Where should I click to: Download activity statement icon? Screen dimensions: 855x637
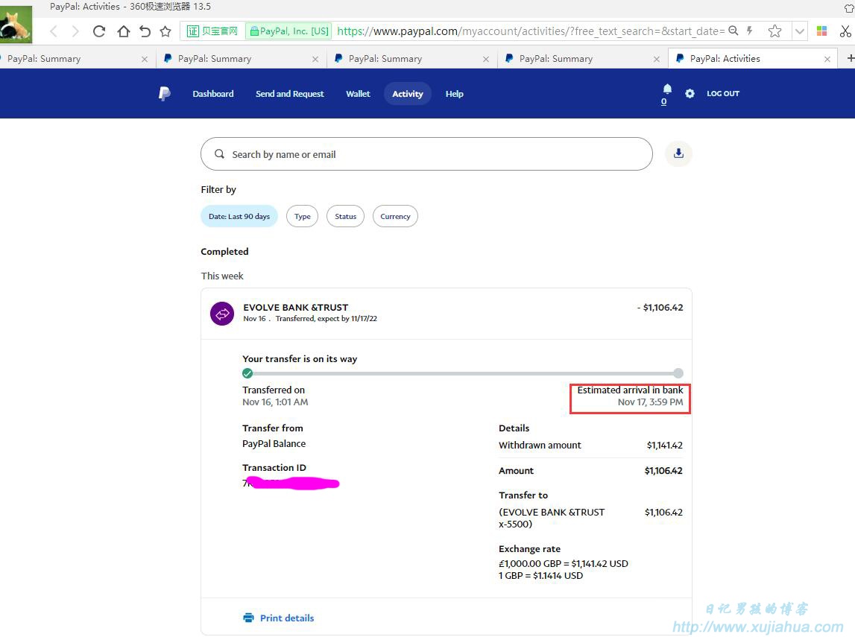[x=678, y=153]
